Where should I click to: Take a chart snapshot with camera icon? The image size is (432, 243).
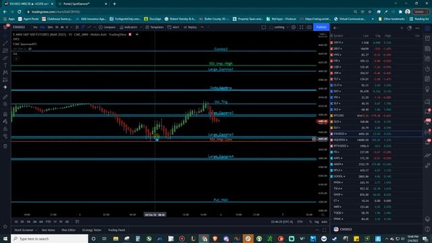coord(309,27)
